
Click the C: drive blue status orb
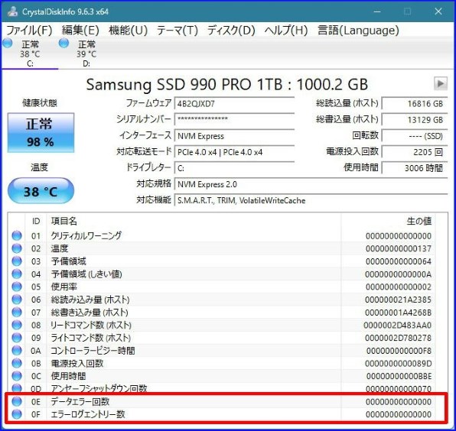pos(8,43)
